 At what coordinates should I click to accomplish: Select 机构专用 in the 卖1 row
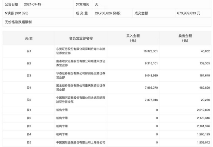62,110
